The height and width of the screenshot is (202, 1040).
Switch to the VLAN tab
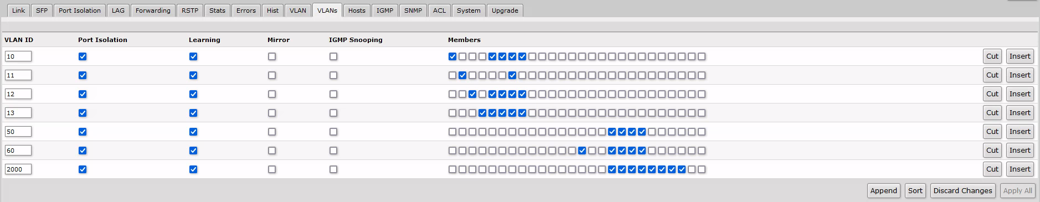pos(298,11)
